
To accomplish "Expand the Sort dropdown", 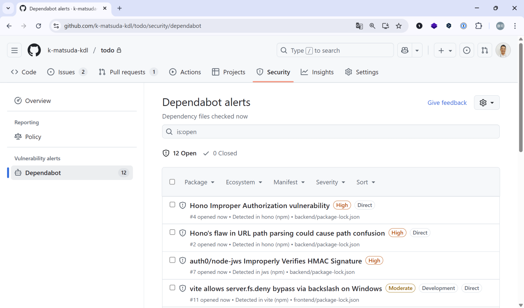I will (365, 182).
